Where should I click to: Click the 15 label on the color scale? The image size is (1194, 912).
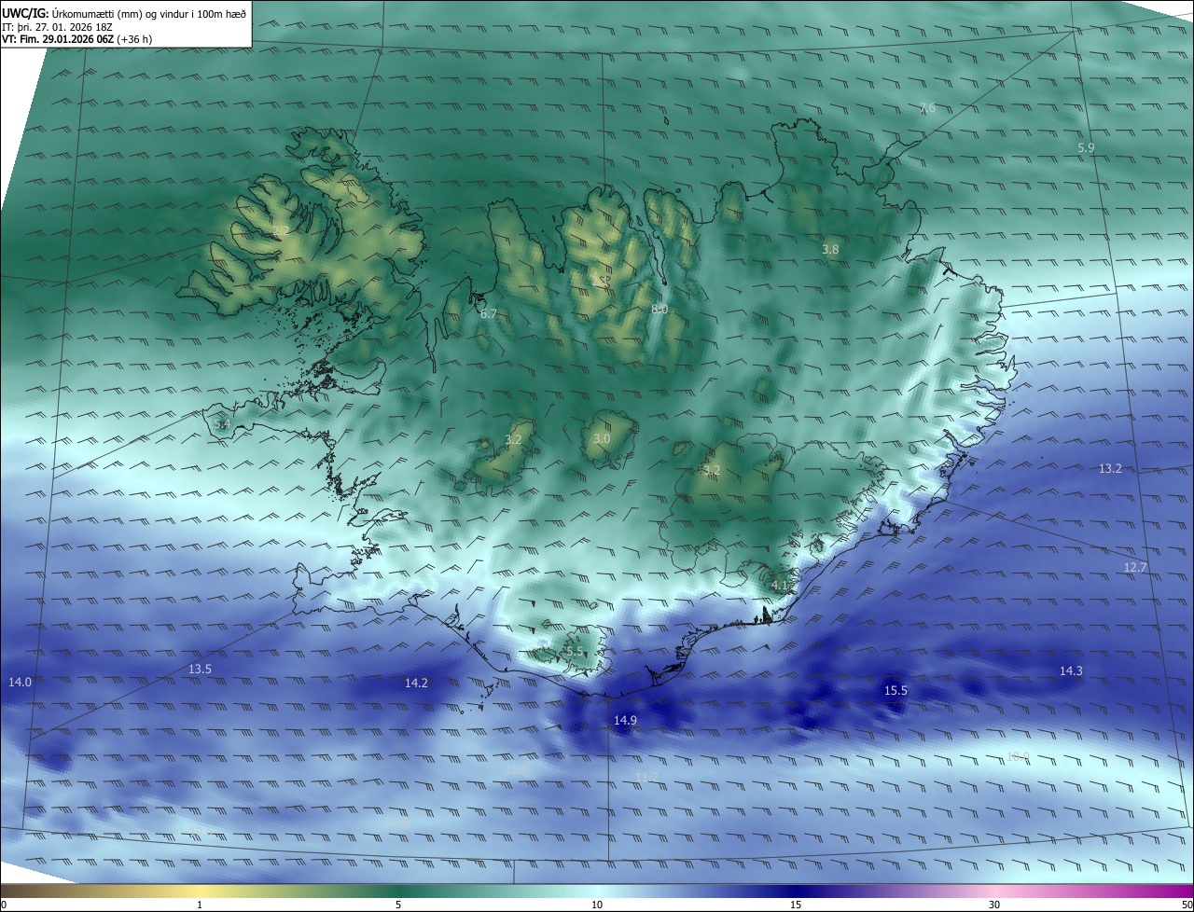point(796,905)
